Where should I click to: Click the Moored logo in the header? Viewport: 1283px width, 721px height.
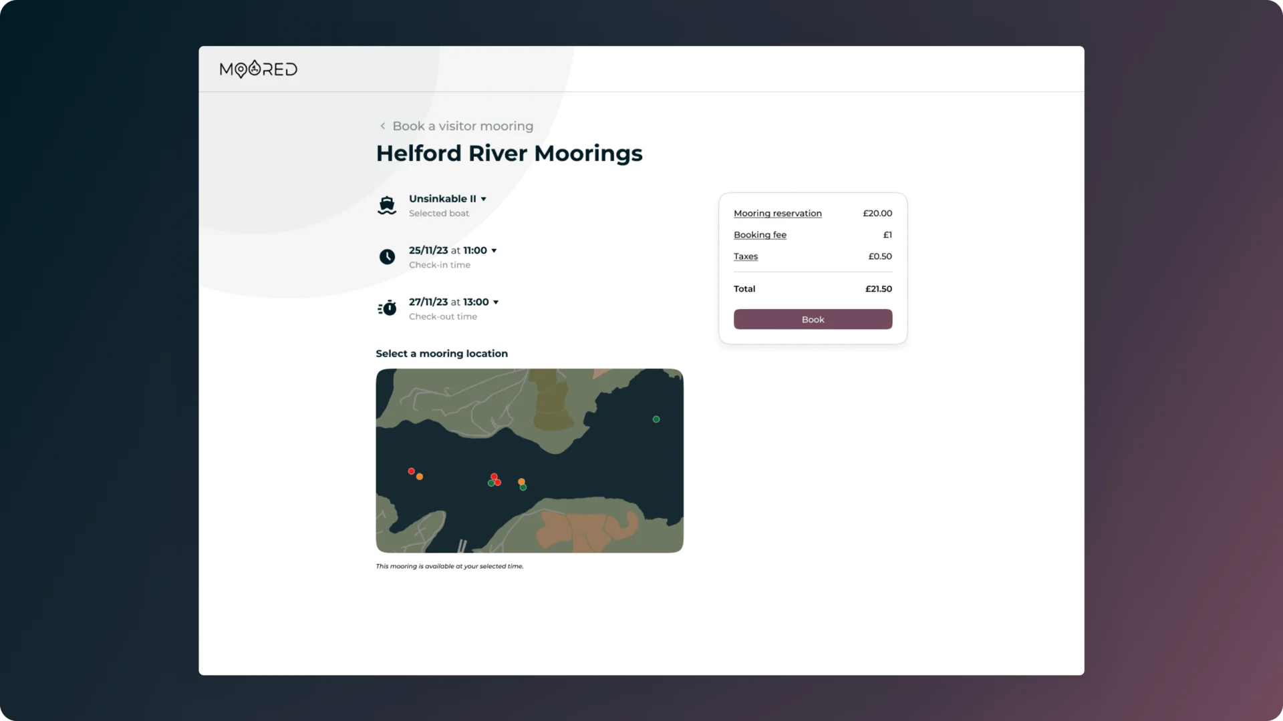pos(258,69)
